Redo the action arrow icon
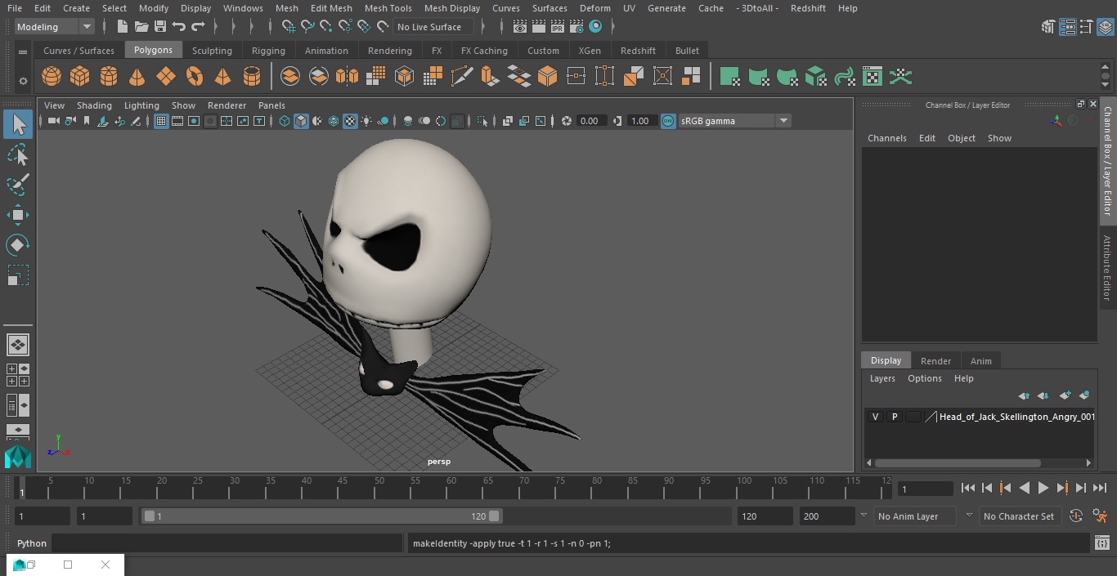The height and width of the screenshot is (576, 1117). (x=198, y=27)
